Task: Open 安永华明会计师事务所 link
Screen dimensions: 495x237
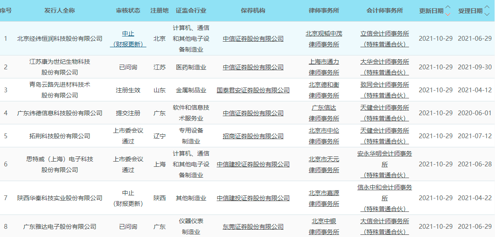Action: (385, 164)
